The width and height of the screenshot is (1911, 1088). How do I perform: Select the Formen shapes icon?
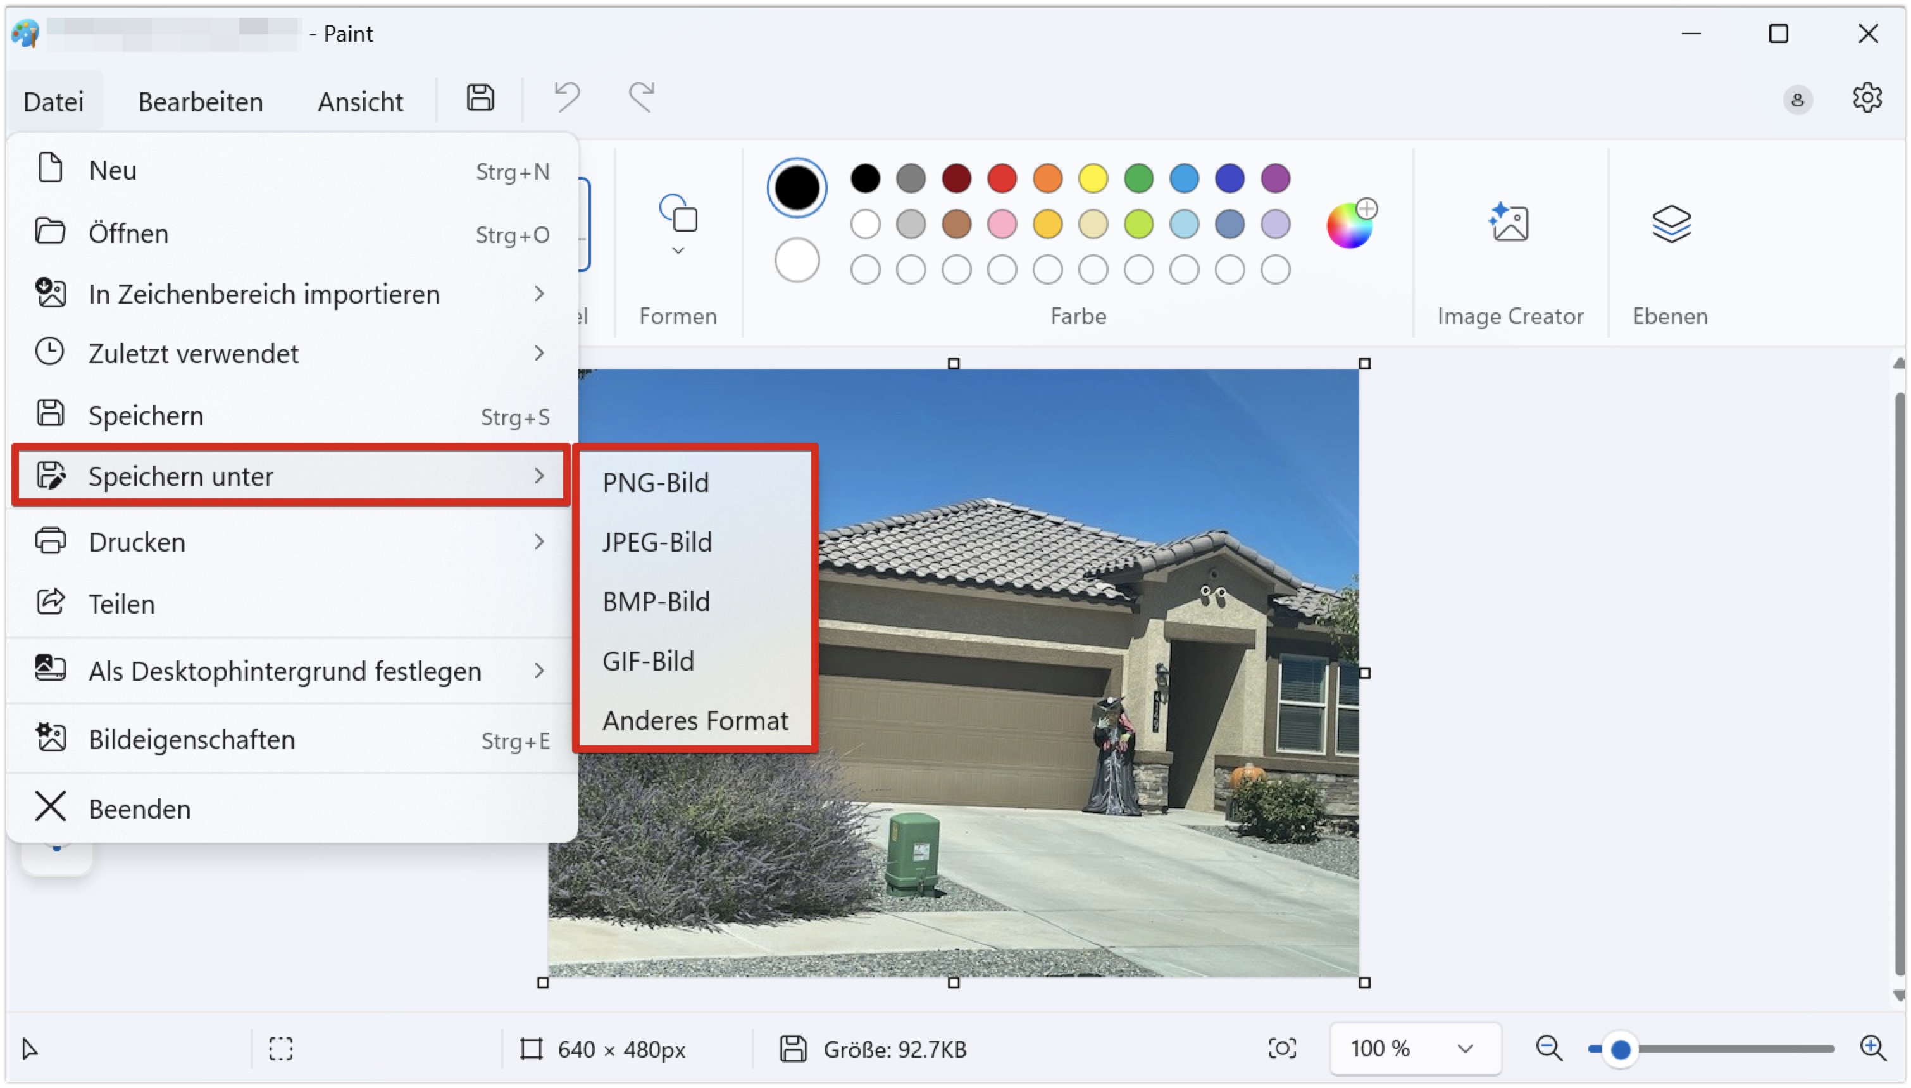tap(677, 217)
